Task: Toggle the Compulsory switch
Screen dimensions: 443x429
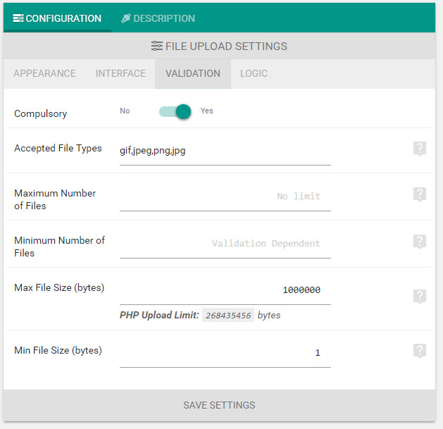Action: [175, 111]
